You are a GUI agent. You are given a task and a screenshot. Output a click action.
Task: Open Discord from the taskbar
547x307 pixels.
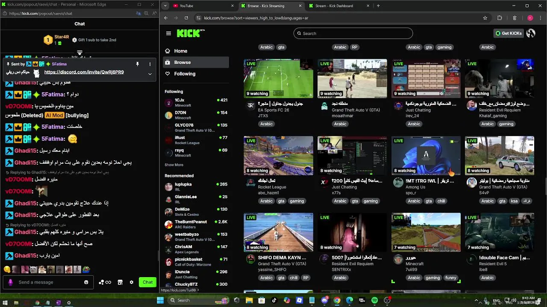324,300
